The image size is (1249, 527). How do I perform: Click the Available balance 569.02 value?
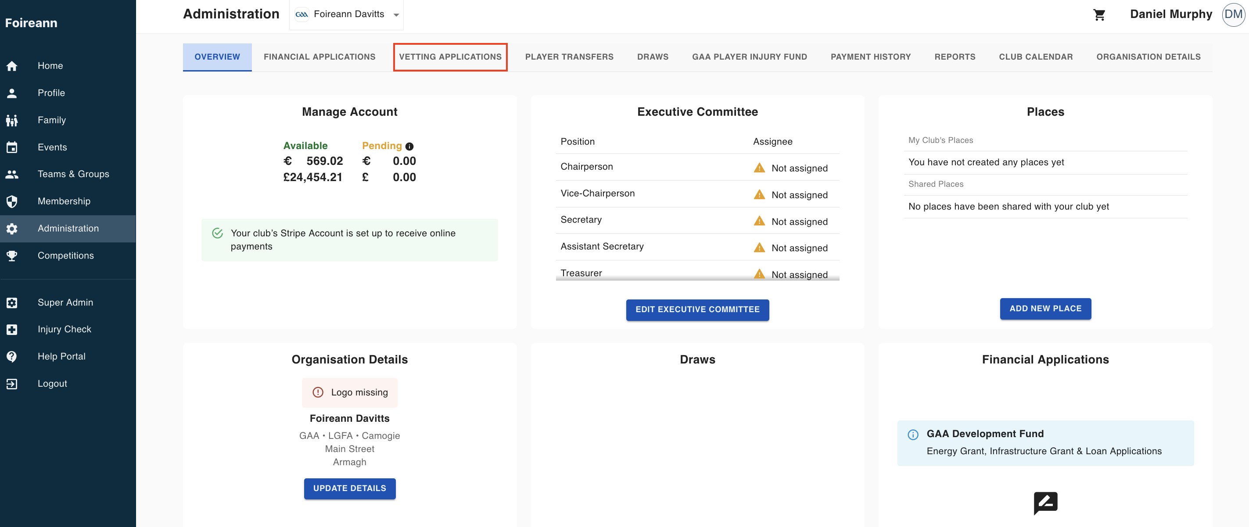324,161
